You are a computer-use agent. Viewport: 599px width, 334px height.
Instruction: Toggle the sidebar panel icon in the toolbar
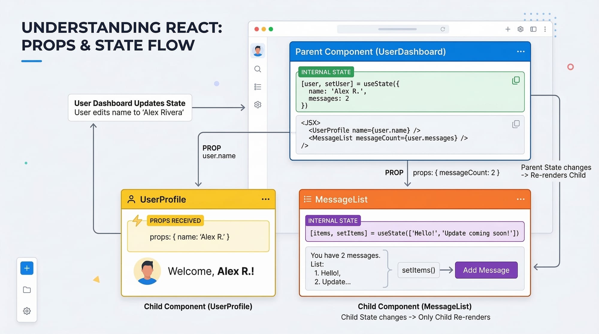[533, 29]
